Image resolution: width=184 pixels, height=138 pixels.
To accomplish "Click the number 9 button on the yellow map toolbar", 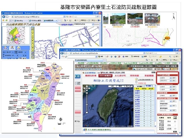I will pyautogui.click(x=33, y=50).
